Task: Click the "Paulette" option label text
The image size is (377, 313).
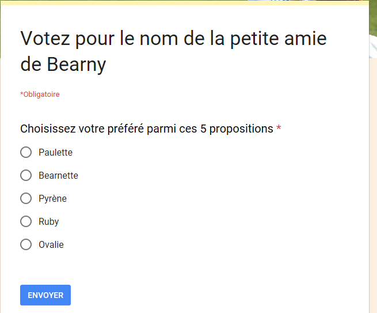Action: coord(55,152)
